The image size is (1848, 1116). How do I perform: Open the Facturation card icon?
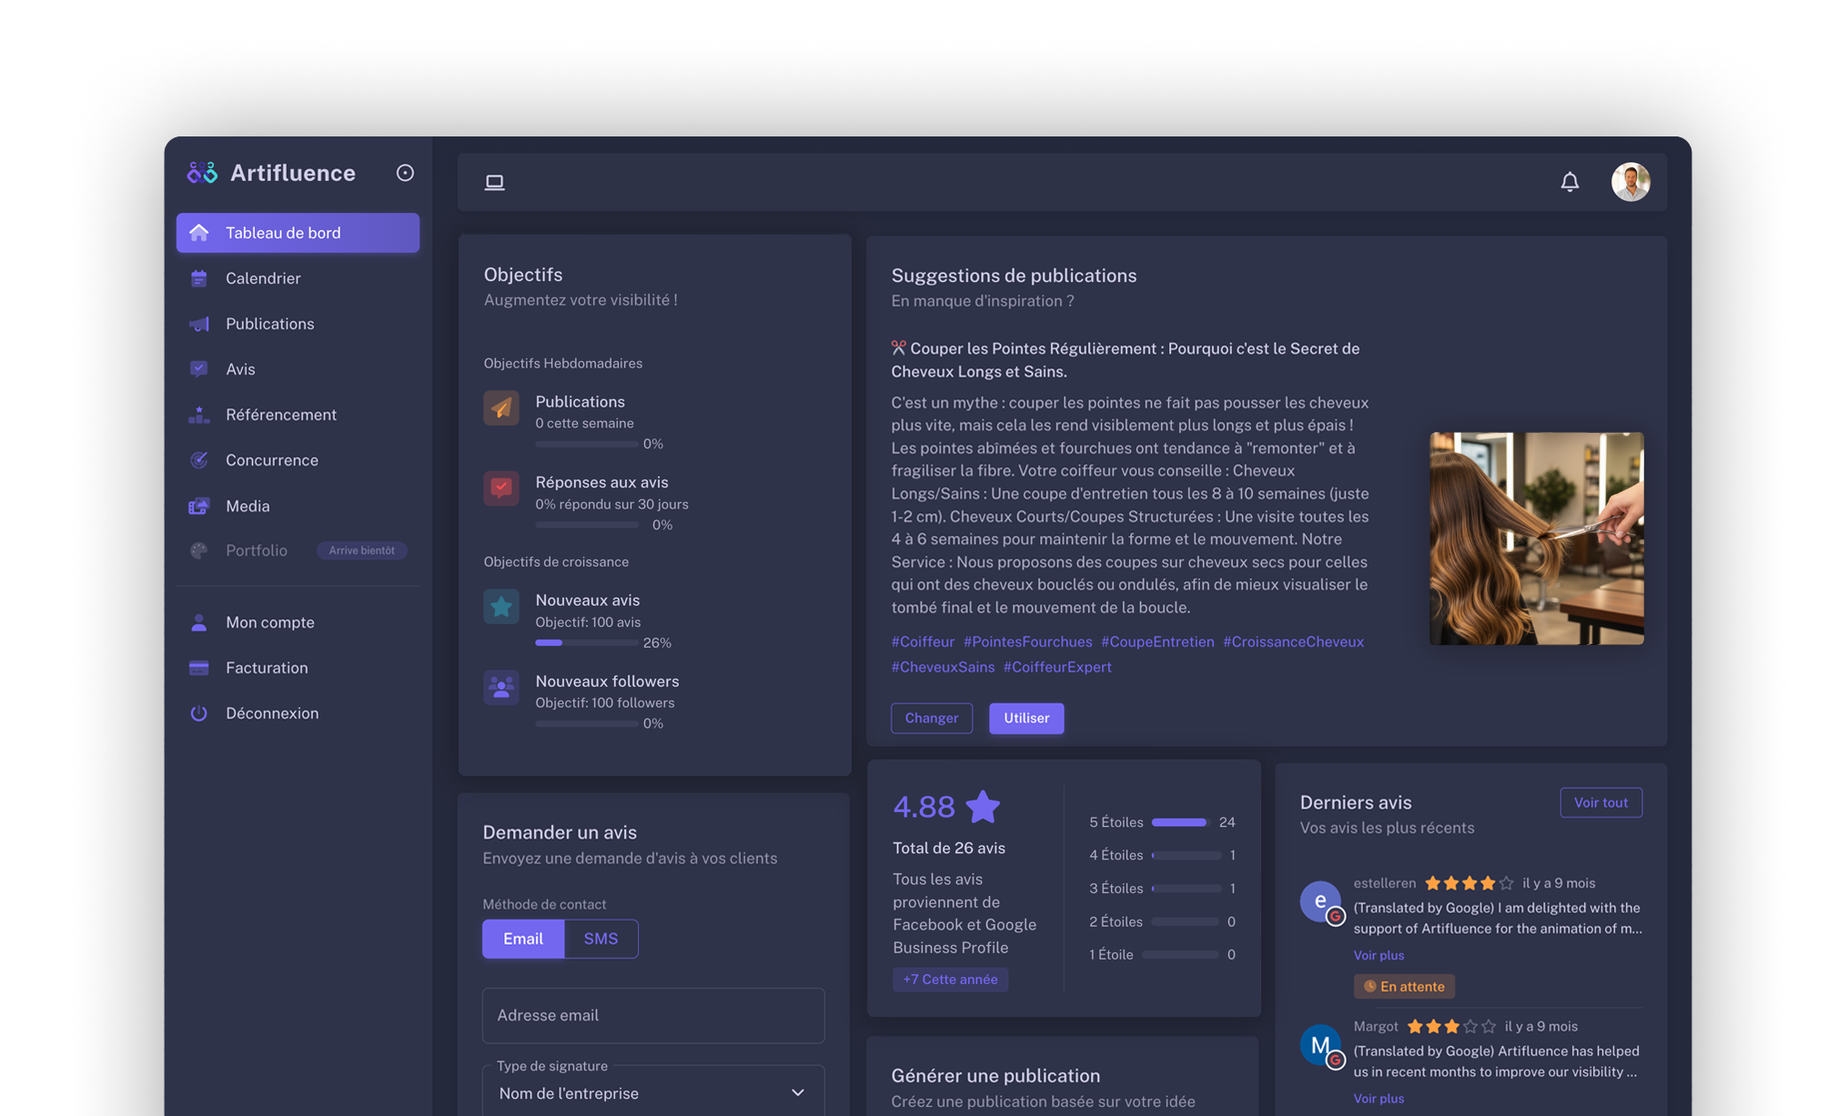[199, 667]
